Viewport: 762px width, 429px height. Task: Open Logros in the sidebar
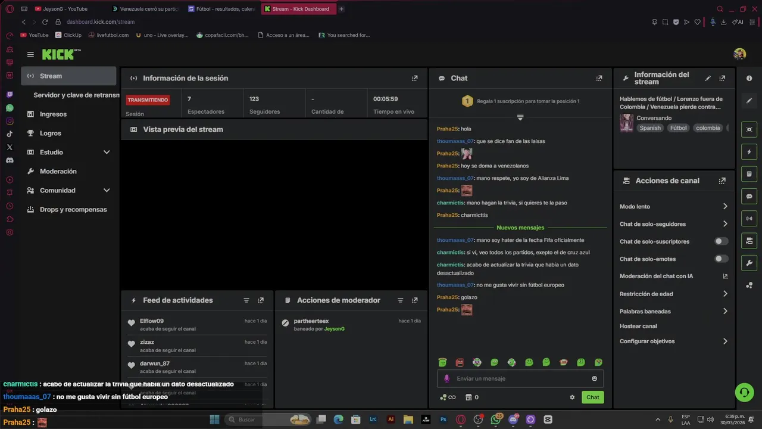click(68, 133)
